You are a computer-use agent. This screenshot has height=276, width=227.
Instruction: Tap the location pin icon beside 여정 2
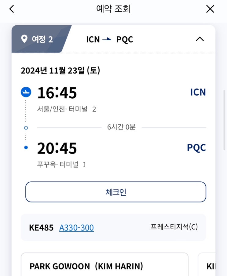(x=24, y=39)
